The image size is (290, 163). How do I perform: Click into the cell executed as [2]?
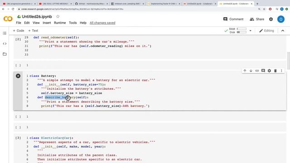pos(150,46)
